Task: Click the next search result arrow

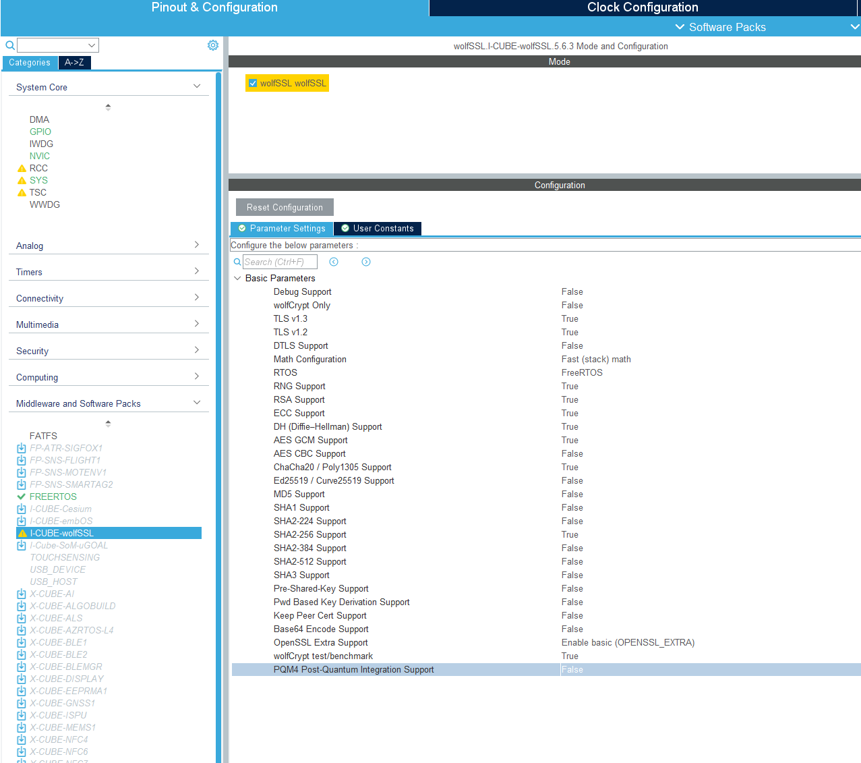Action: 365,262
